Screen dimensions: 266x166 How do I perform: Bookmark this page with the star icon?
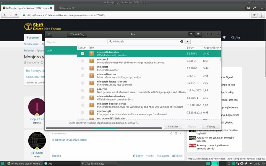coord(254,15)
